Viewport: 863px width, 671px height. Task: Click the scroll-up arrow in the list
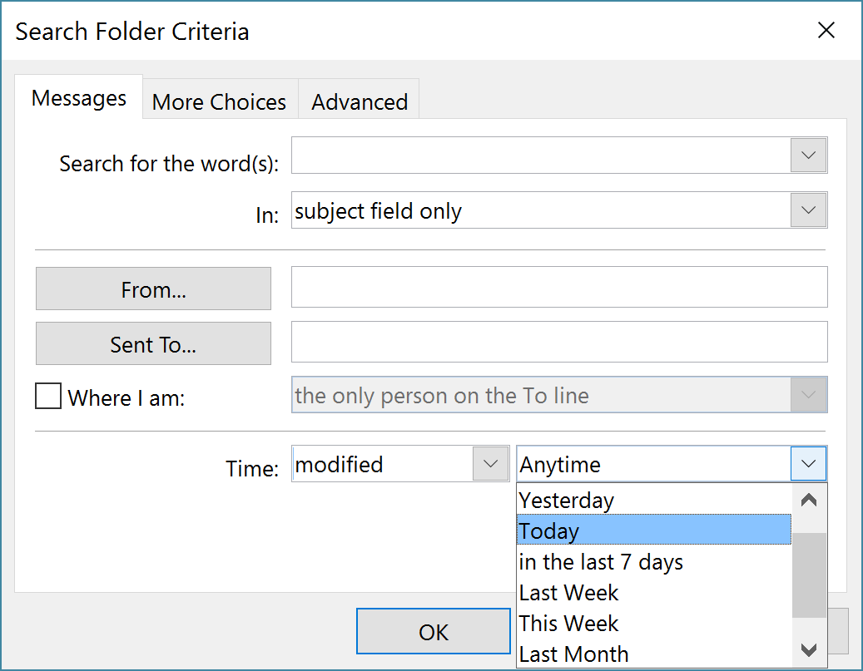coord(808,498)
